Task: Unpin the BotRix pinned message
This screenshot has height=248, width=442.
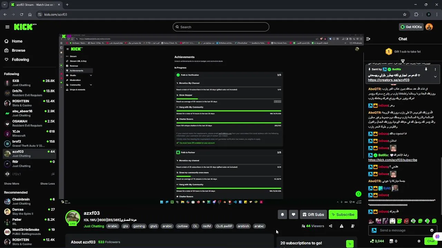Action: pos(426,69)
